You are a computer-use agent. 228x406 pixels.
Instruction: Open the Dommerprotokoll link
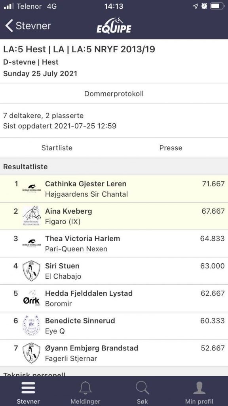tap(114, 94)
